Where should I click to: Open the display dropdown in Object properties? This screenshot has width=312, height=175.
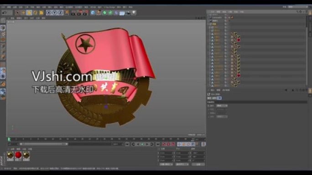click(x=222, y=105)
